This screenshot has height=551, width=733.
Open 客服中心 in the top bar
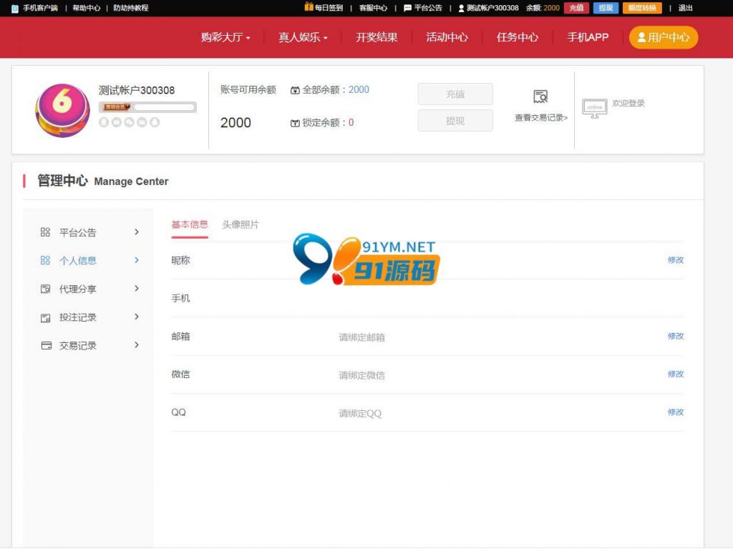coord(373,8)
